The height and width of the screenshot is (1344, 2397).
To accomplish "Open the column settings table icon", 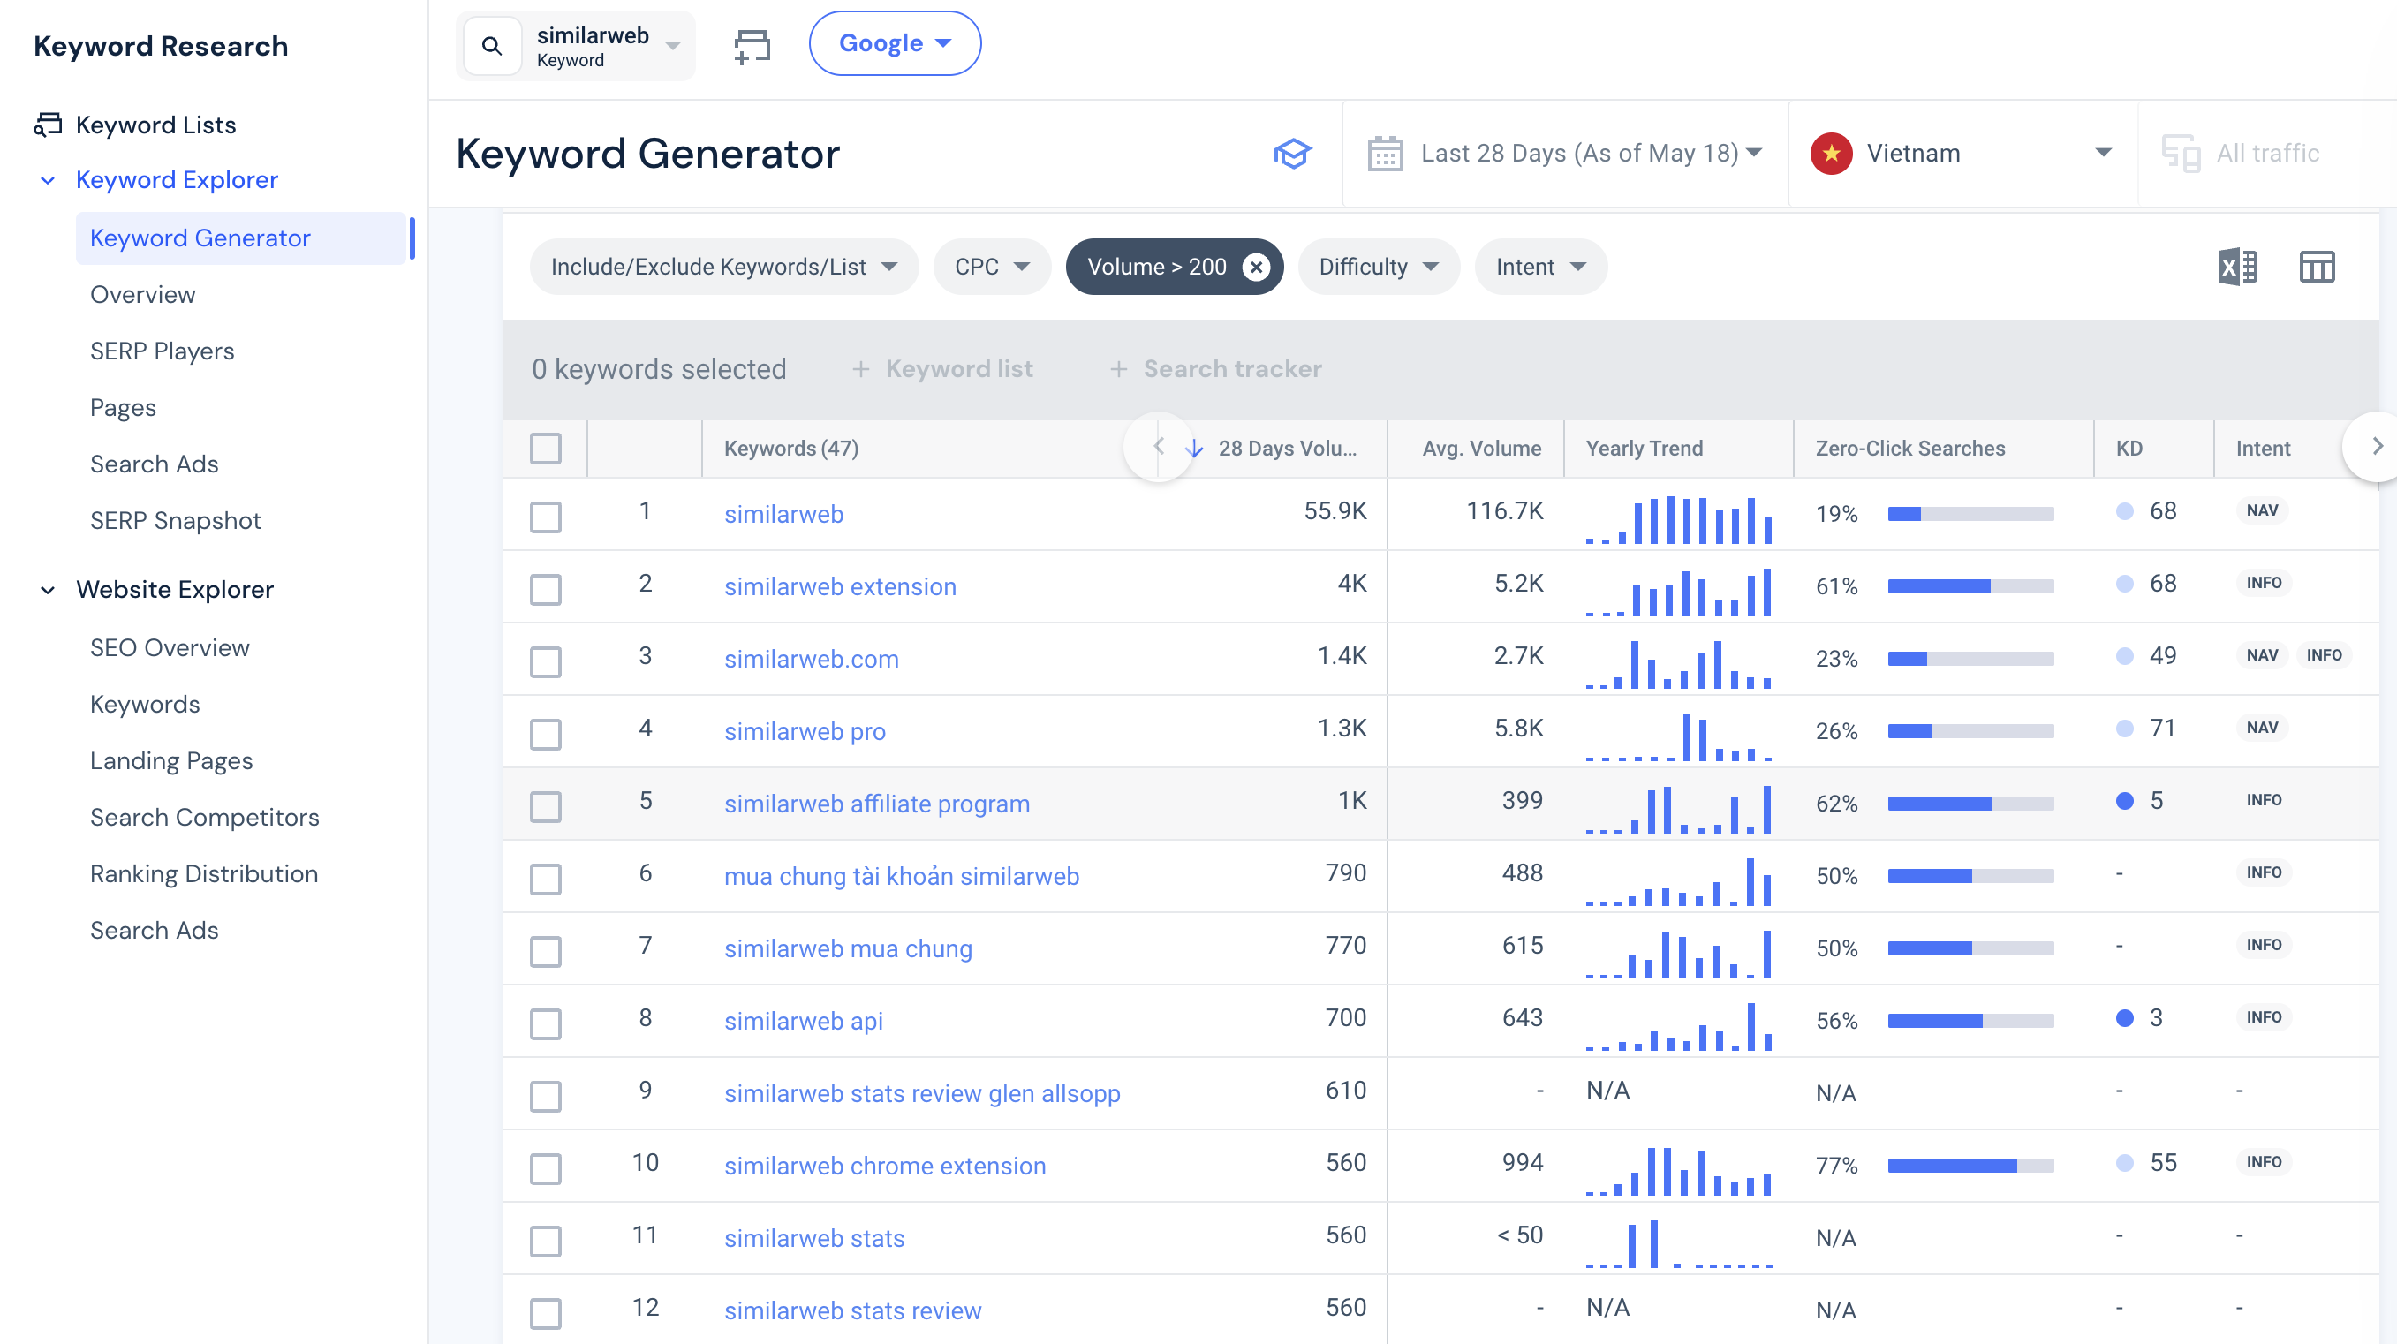I will (2316, 267).
